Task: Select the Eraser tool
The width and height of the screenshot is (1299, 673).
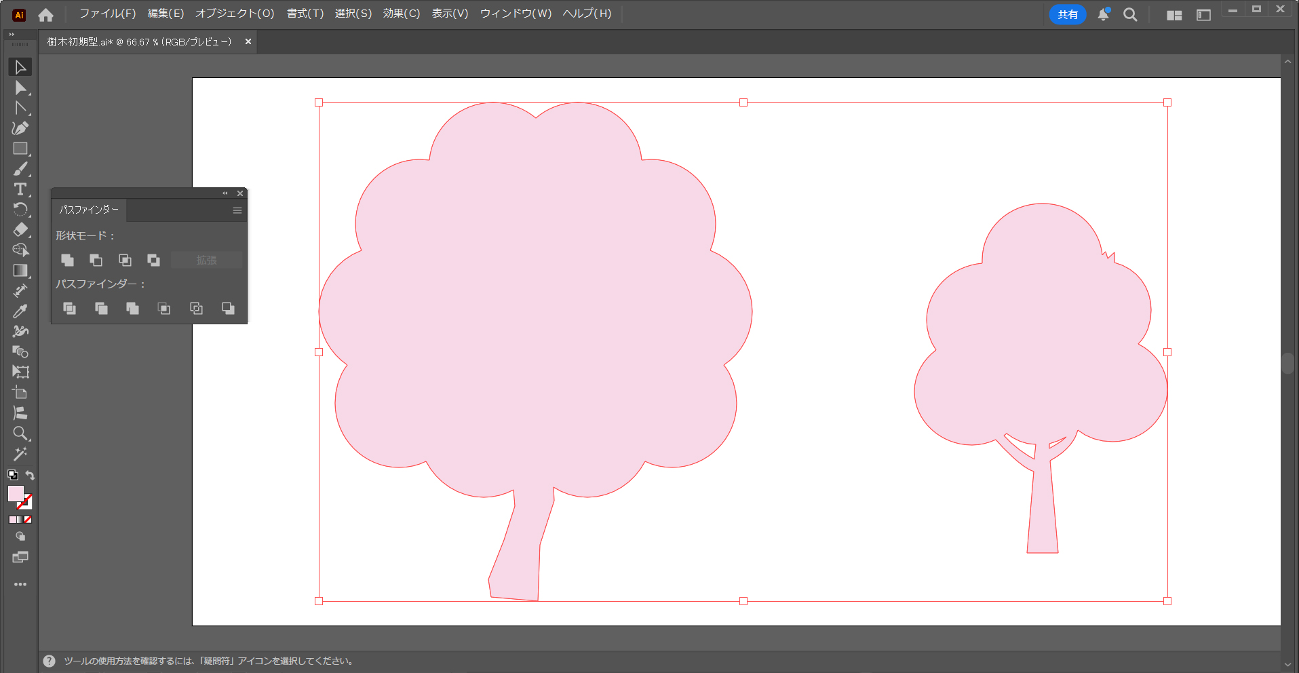Action: pos(20,230)
